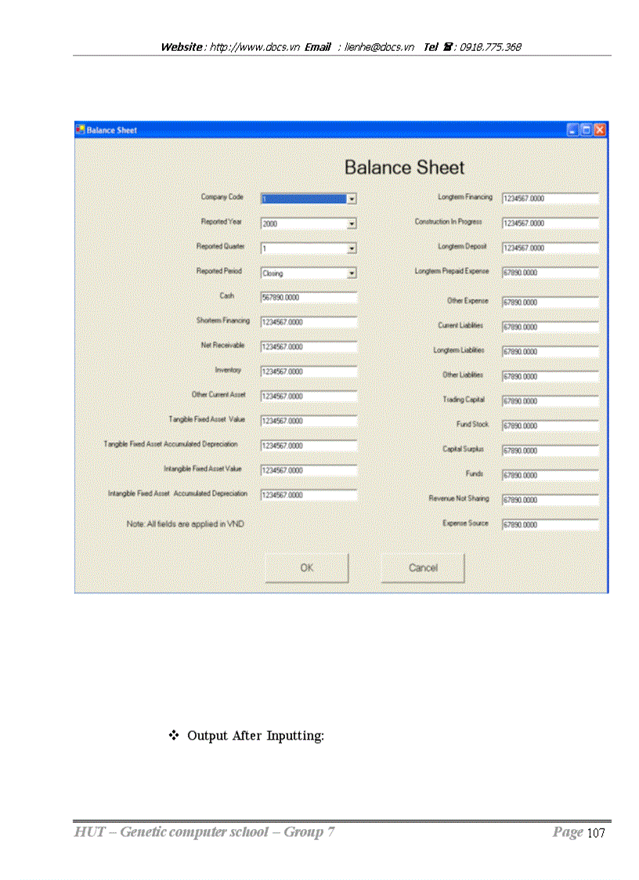
Task: Click the Net Receivable input box
Action: point(308,346)
